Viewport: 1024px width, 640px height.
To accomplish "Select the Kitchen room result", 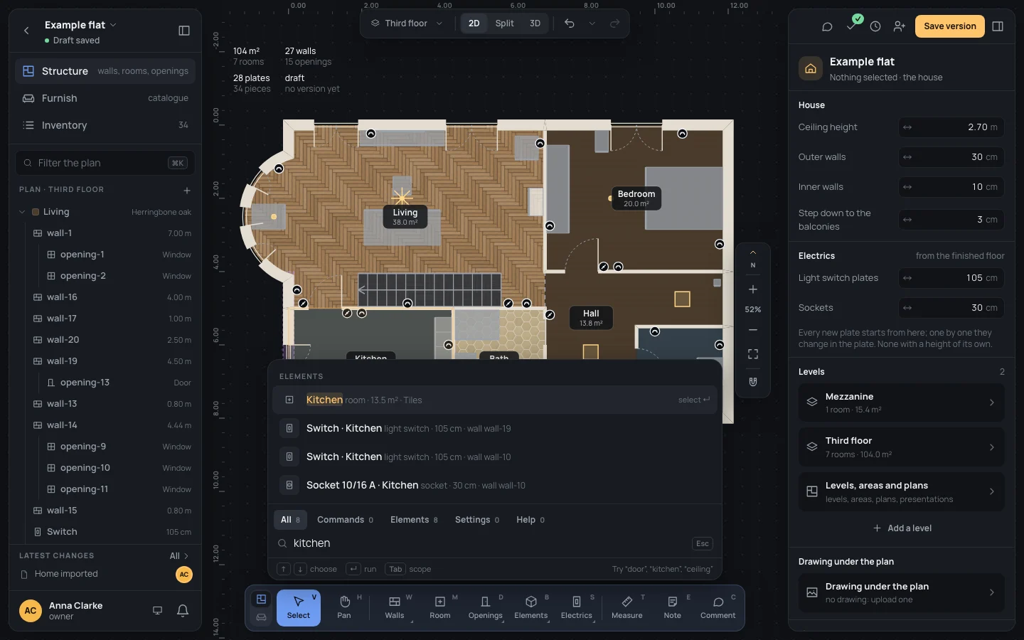I will point(494,400).
